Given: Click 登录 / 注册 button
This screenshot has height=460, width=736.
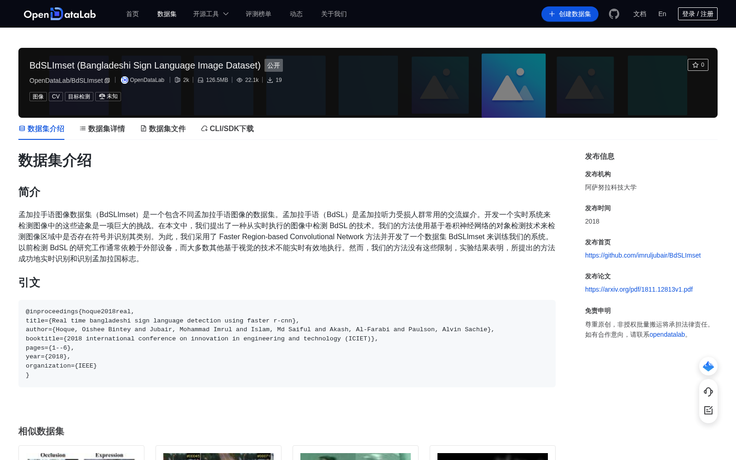Looking at the screenshot, I should point(698,14).
